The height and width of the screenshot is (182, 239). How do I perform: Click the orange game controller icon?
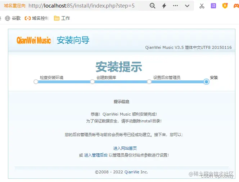coord(236,6)
